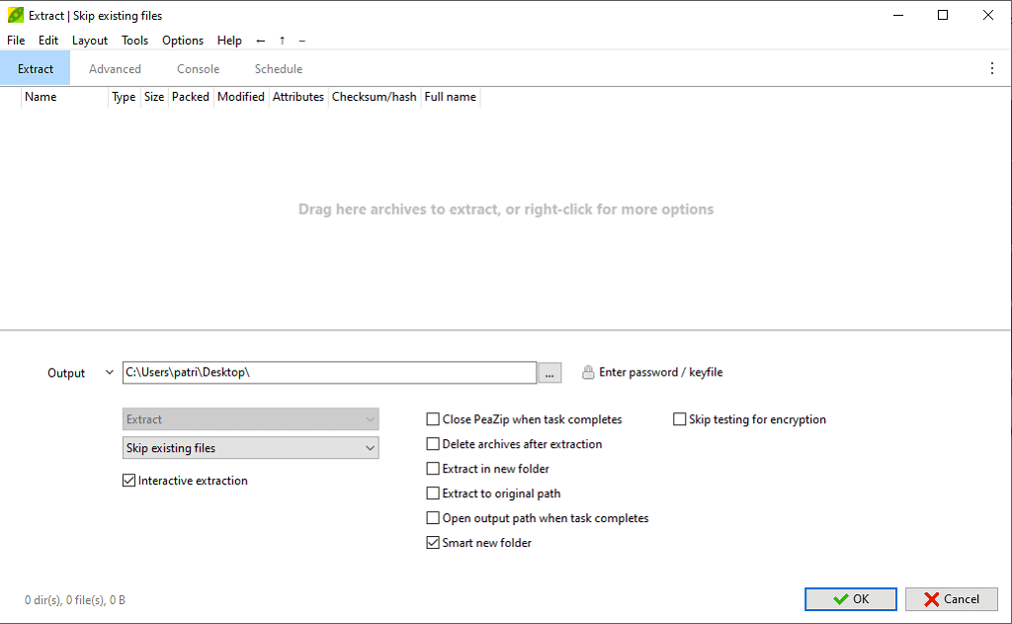Close the PeaZip window
1012x624 pixels.
pyautogui.click(x=988, y=15)
